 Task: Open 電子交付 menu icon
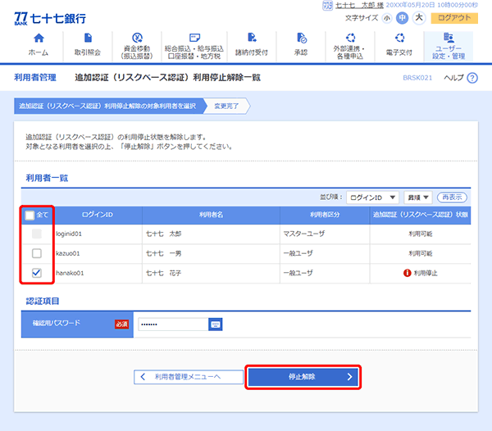[399, 38]
